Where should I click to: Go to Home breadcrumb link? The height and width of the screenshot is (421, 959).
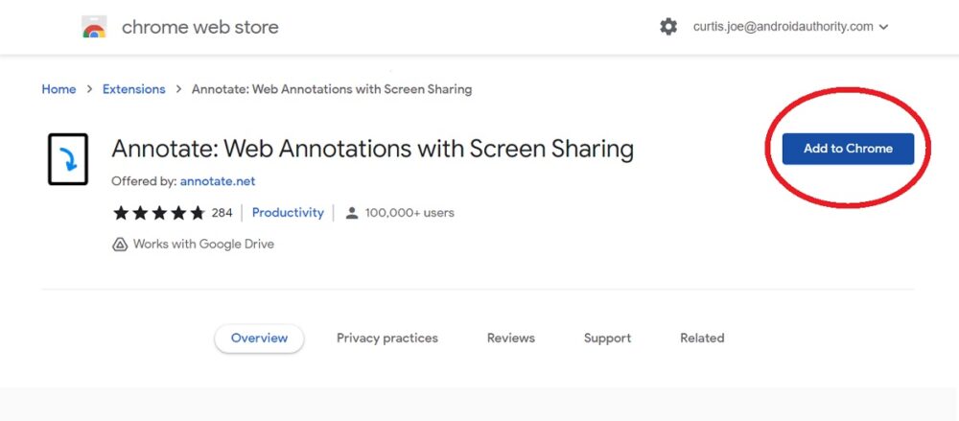(58, 89)
